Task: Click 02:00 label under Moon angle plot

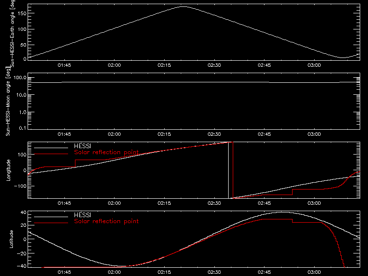Action: pos(114,134)
